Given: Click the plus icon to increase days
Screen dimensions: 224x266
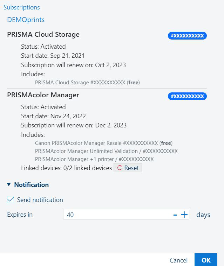Looking at the screenshot, I should pyautogui.click(x=184, y=215).
